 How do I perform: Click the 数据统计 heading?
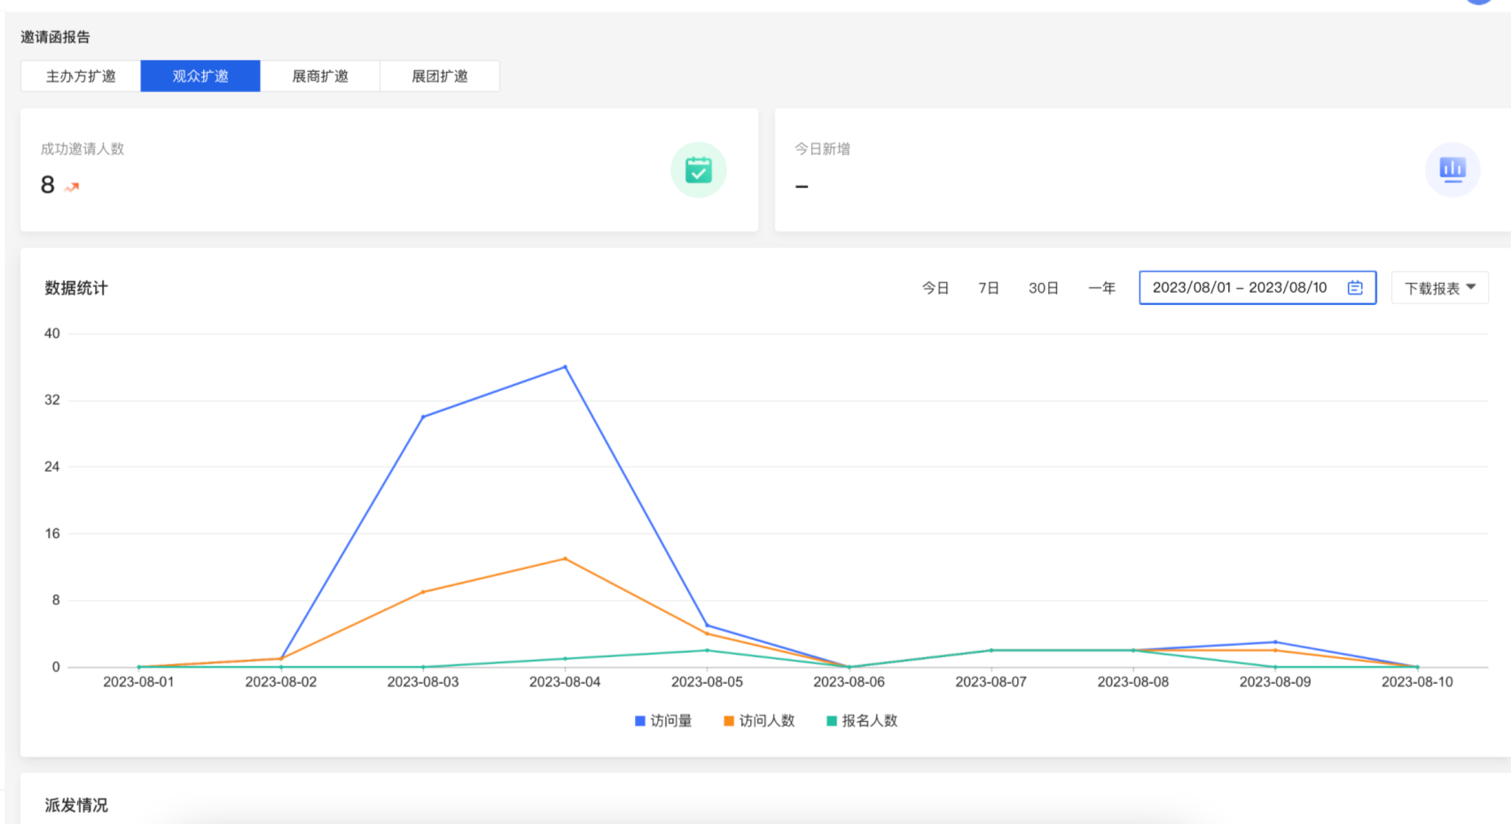(76, 288)
